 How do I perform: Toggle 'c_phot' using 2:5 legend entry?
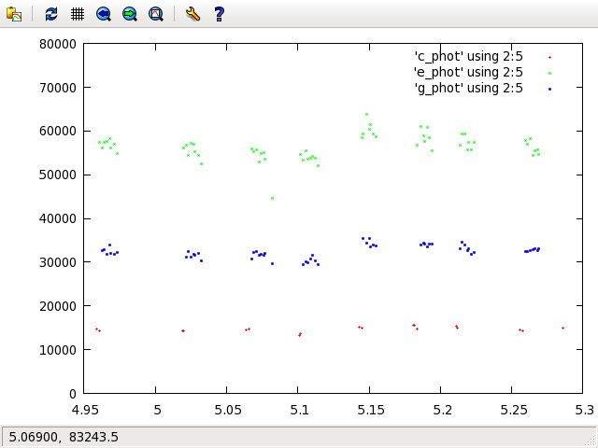point(468,57)
